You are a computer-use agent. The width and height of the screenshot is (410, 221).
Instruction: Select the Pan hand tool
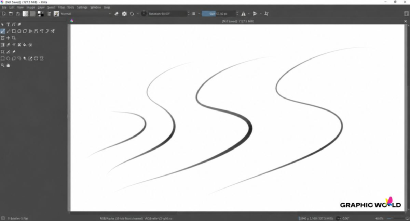pyautogui.click(x=8, y=65)
